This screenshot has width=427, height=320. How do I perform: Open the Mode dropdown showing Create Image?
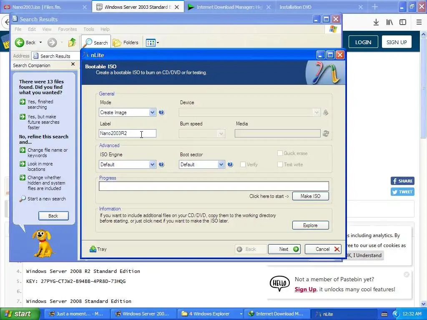(x=153, y=112)
